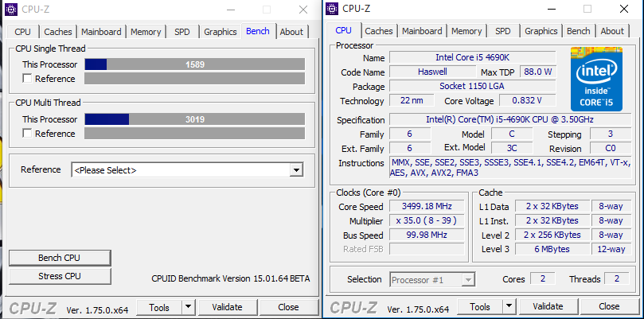The height and width of the screenshot is (319, 644).
Task: Open Memory tab in left Bench window
Action: tap(146, 32)
